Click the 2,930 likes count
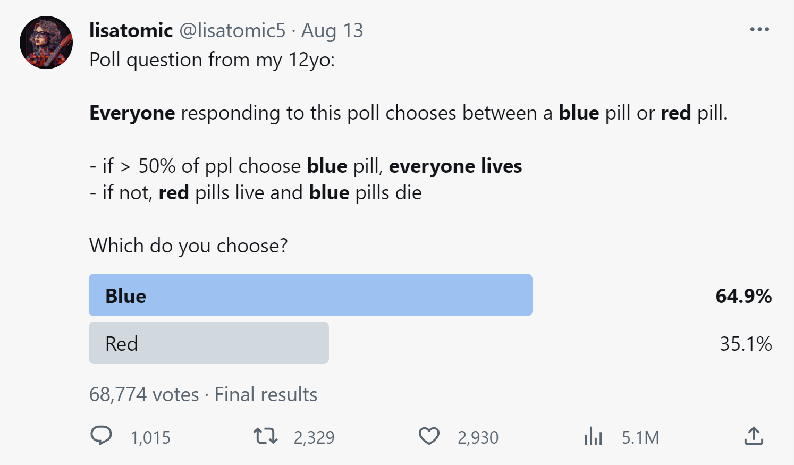This screenshot has width=794, height=465. [478, 437]
